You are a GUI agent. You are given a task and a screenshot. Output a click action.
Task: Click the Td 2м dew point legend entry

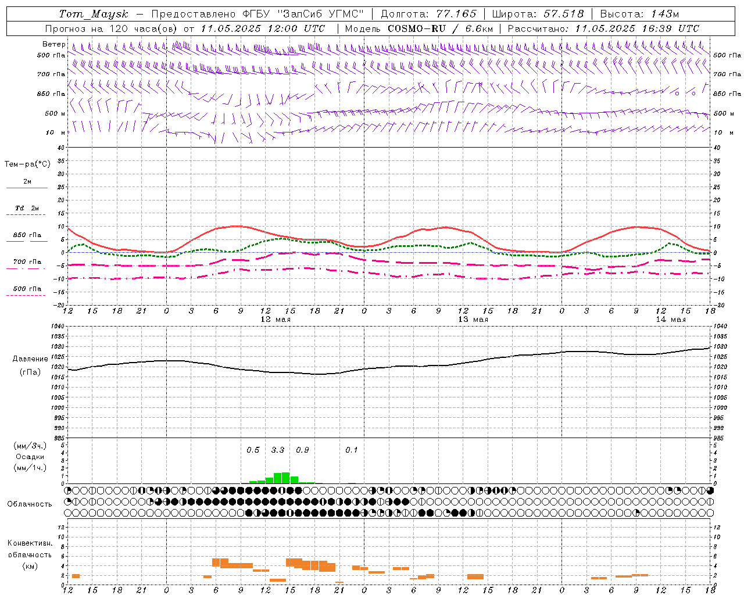(27, 208)
